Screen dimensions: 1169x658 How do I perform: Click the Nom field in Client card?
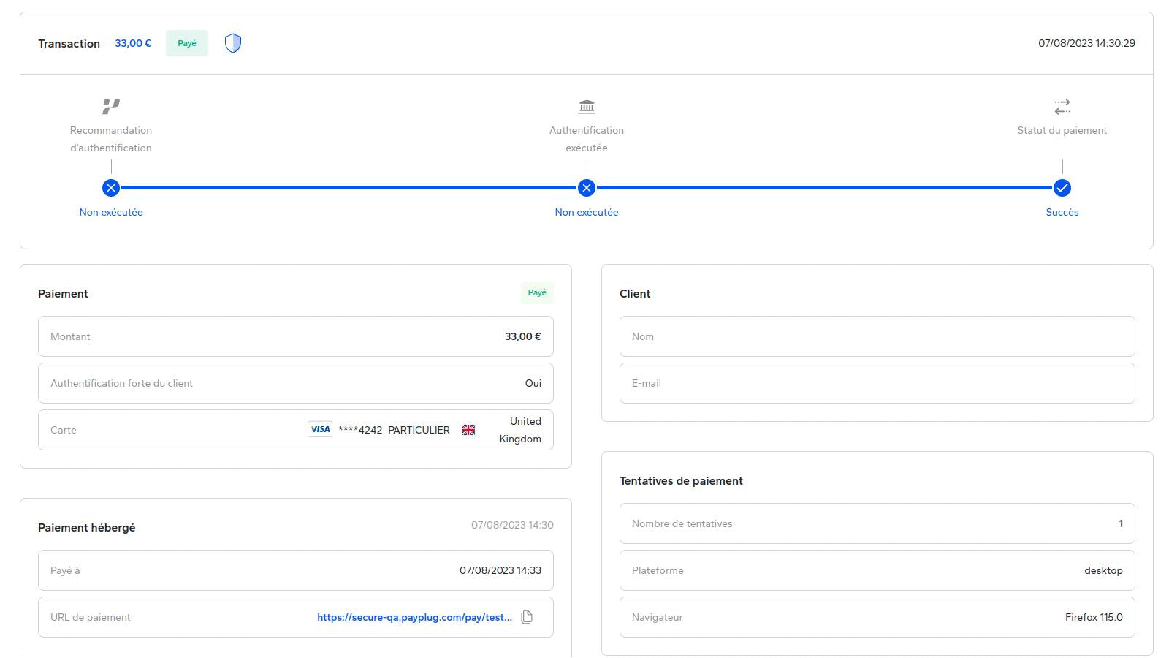[x=877, y=336]
